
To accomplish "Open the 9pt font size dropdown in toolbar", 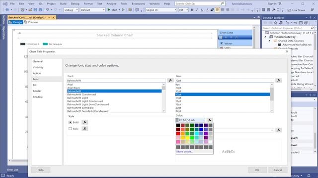I will (187, 10).
